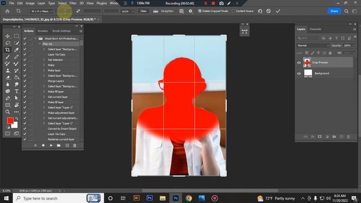The width and height of the screenshot is (361, 203).
Task: Open the Filter menu
Action: pos(73,3)
